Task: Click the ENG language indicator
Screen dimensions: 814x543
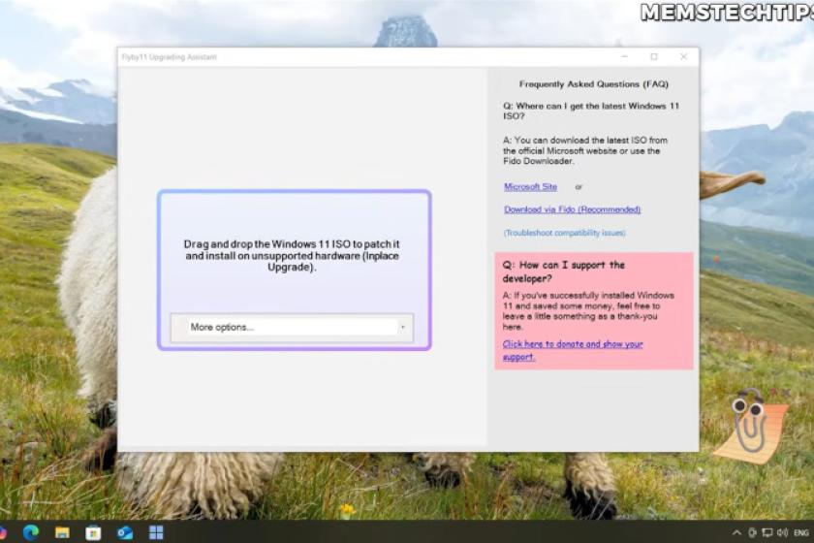Action: (801, 532)
